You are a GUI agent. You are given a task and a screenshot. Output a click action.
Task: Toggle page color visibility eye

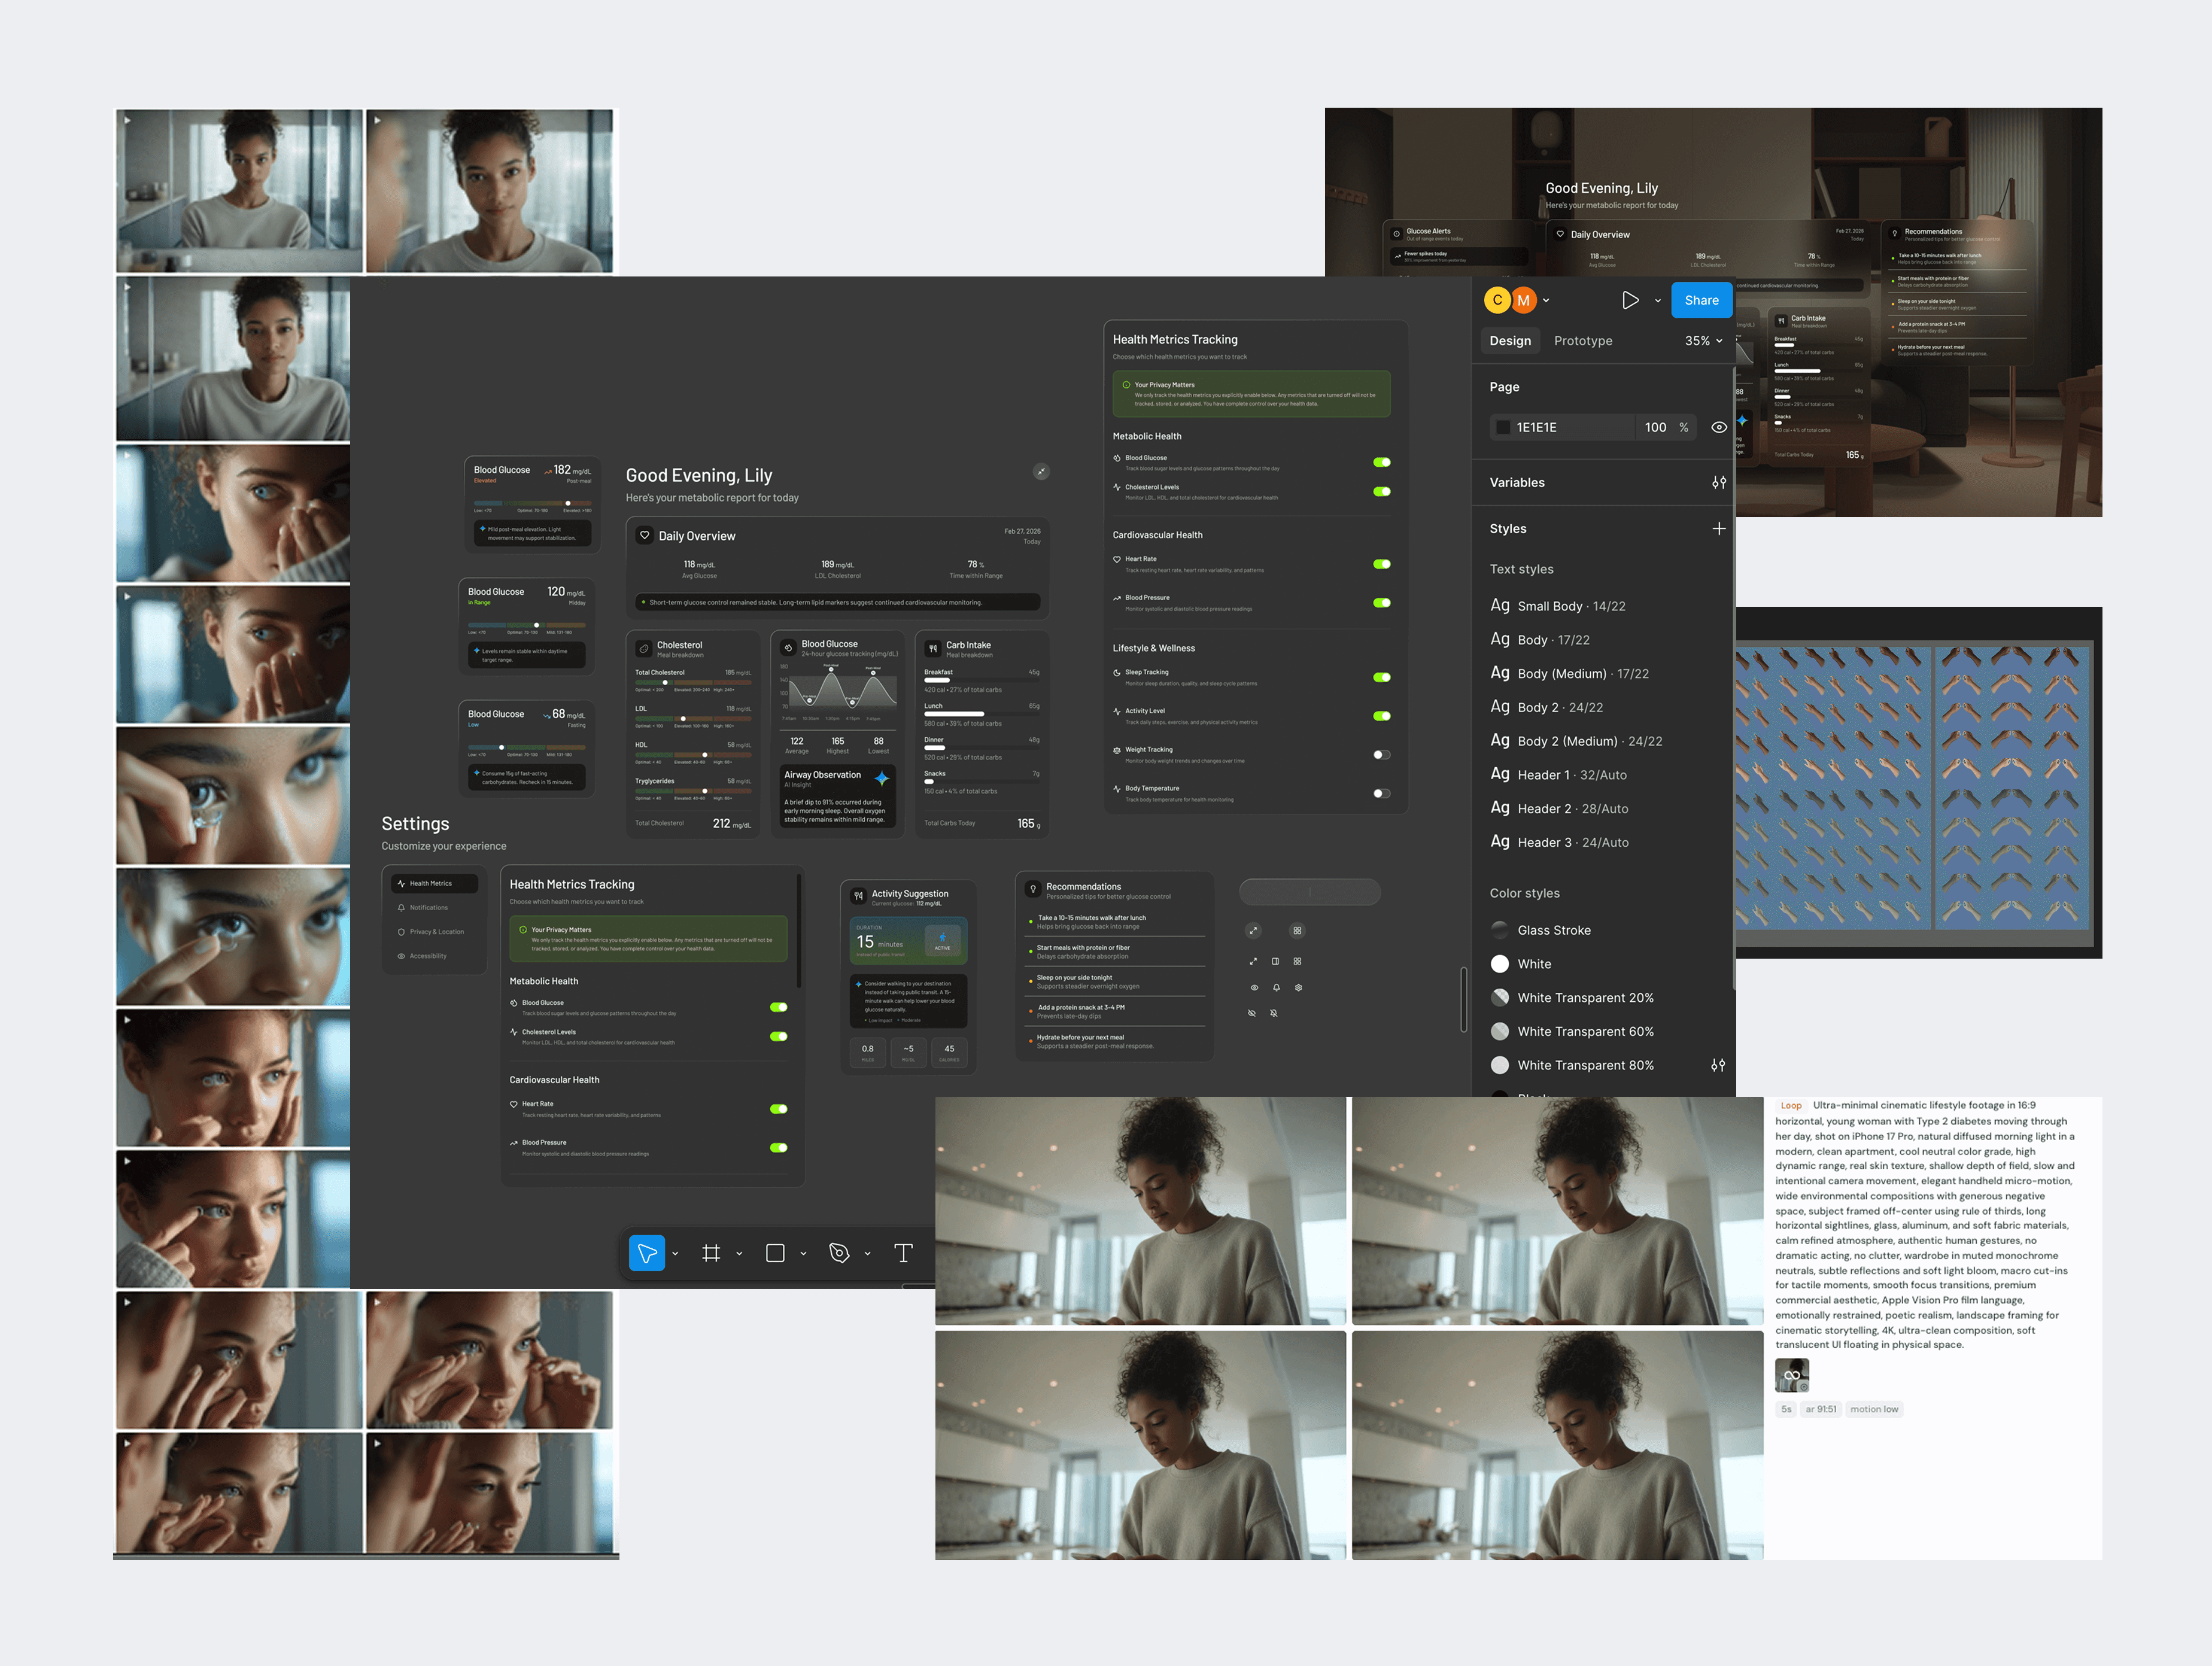[x=1718, y=427]
